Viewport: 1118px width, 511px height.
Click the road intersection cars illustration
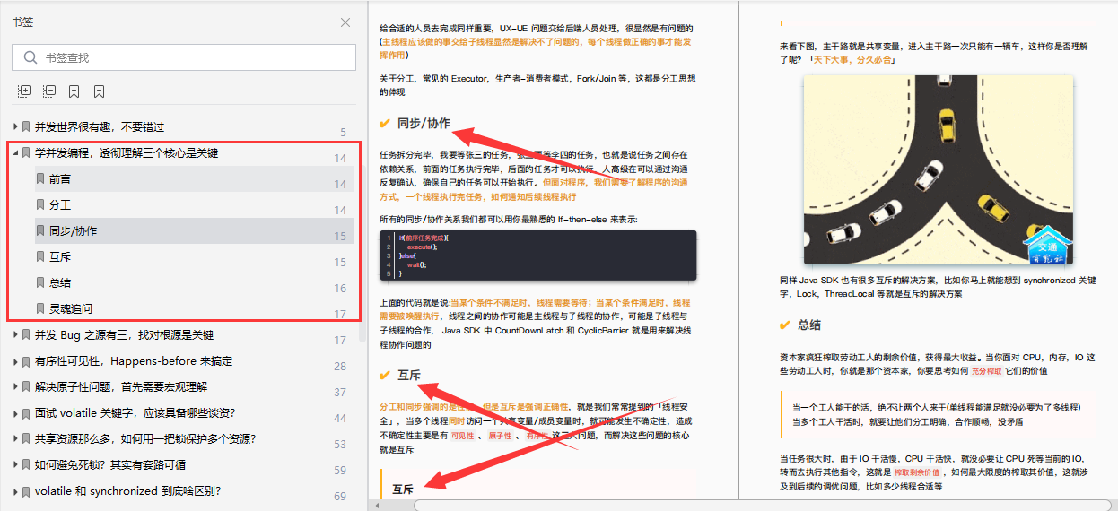tap(938, 170)
